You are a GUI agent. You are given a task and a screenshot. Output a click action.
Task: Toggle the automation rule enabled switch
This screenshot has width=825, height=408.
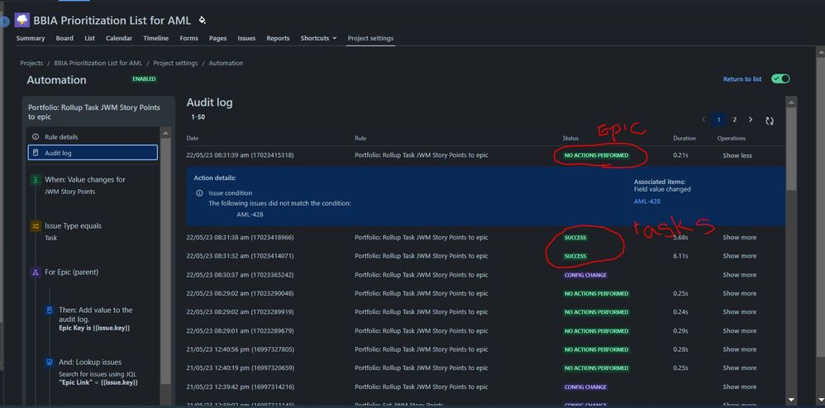pos(780,78)
